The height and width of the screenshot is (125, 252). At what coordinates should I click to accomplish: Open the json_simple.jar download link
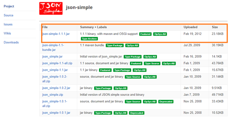52,56
